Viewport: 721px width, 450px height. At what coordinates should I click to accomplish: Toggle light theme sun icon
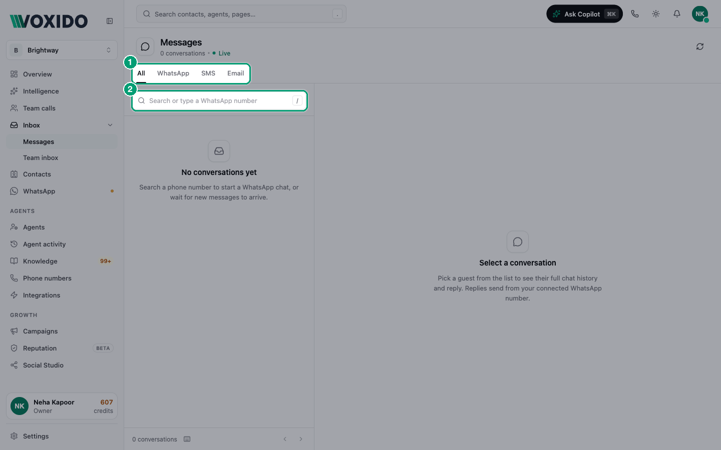tap(656, 14)
